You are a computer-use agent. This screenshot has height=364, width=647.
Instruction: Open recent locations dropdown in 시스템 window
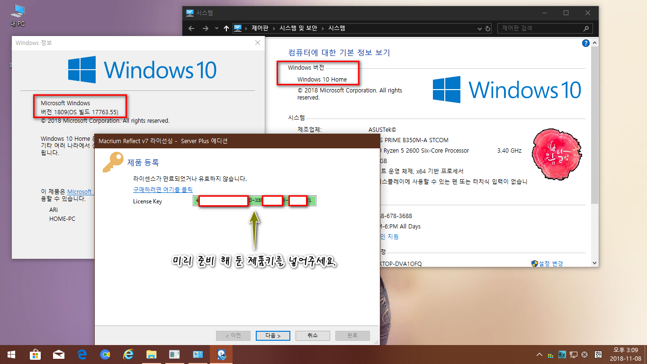(216, 28)
